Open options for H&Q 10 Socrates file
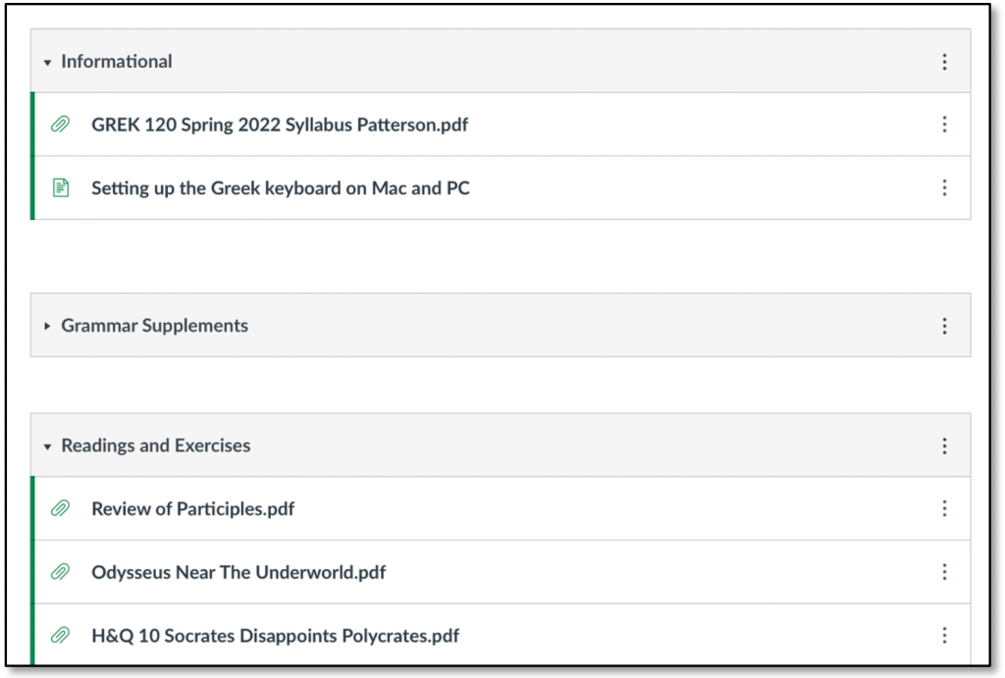1005x678 pixels. click(x=944, y=635)
